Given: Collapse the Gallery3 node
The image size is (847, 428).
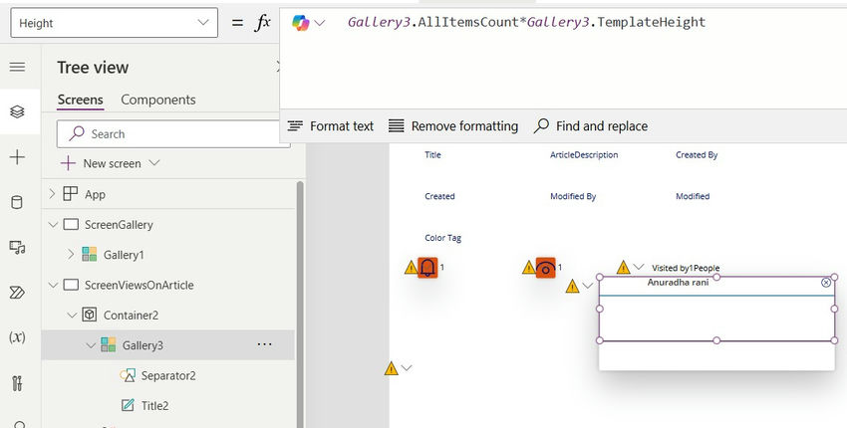Looking at the screenshot, I should pos(91,345).
